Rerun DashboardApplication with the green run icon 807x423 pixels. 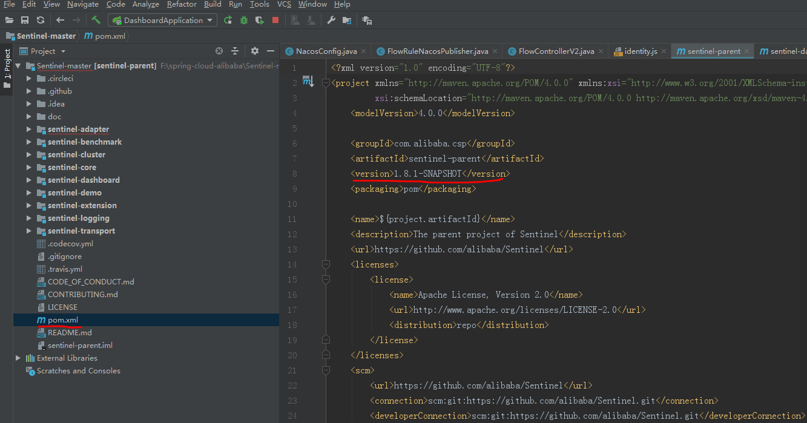(228, 20)
